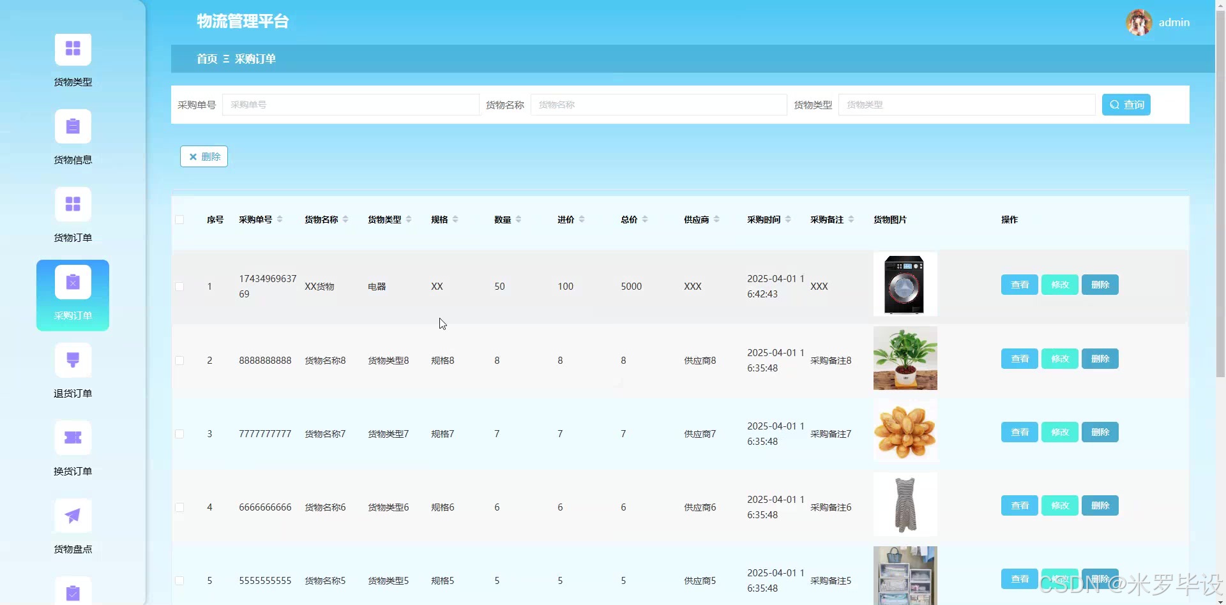The width and height of the screenshot is (1226, 605).
Task: Click the 供应商8 supplier cell
Action: coord(700,361)
